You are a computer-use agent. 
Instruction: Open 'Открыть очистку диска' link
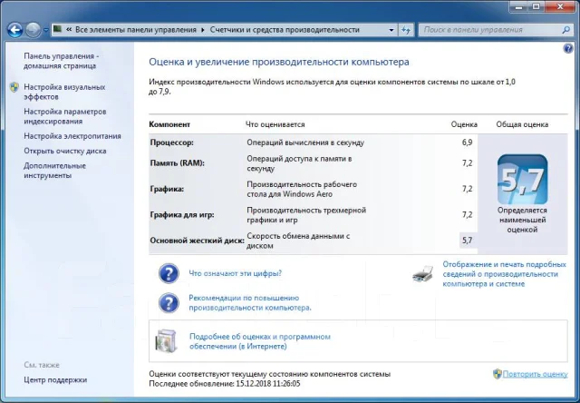click(x=64, y=151)
